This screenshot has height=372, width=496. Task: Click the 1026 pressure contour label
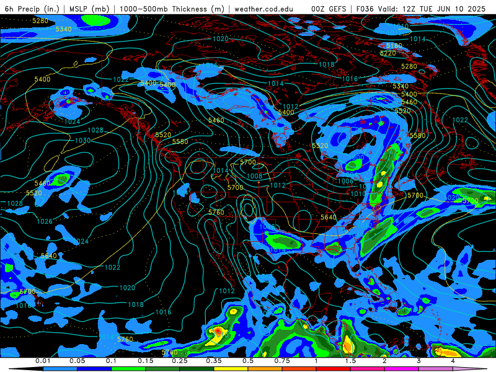45,221
